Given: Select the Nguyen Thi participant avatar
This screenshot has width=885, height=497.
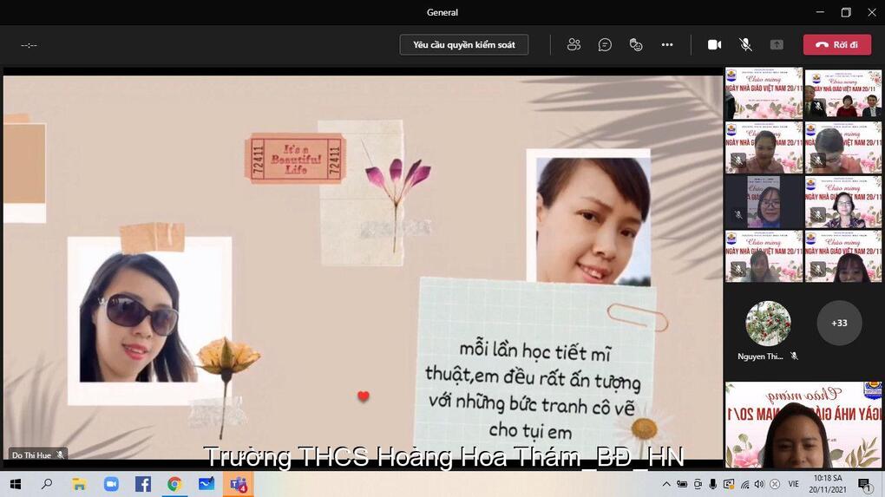Looking at the screenshot, I should tap(768, 323).
